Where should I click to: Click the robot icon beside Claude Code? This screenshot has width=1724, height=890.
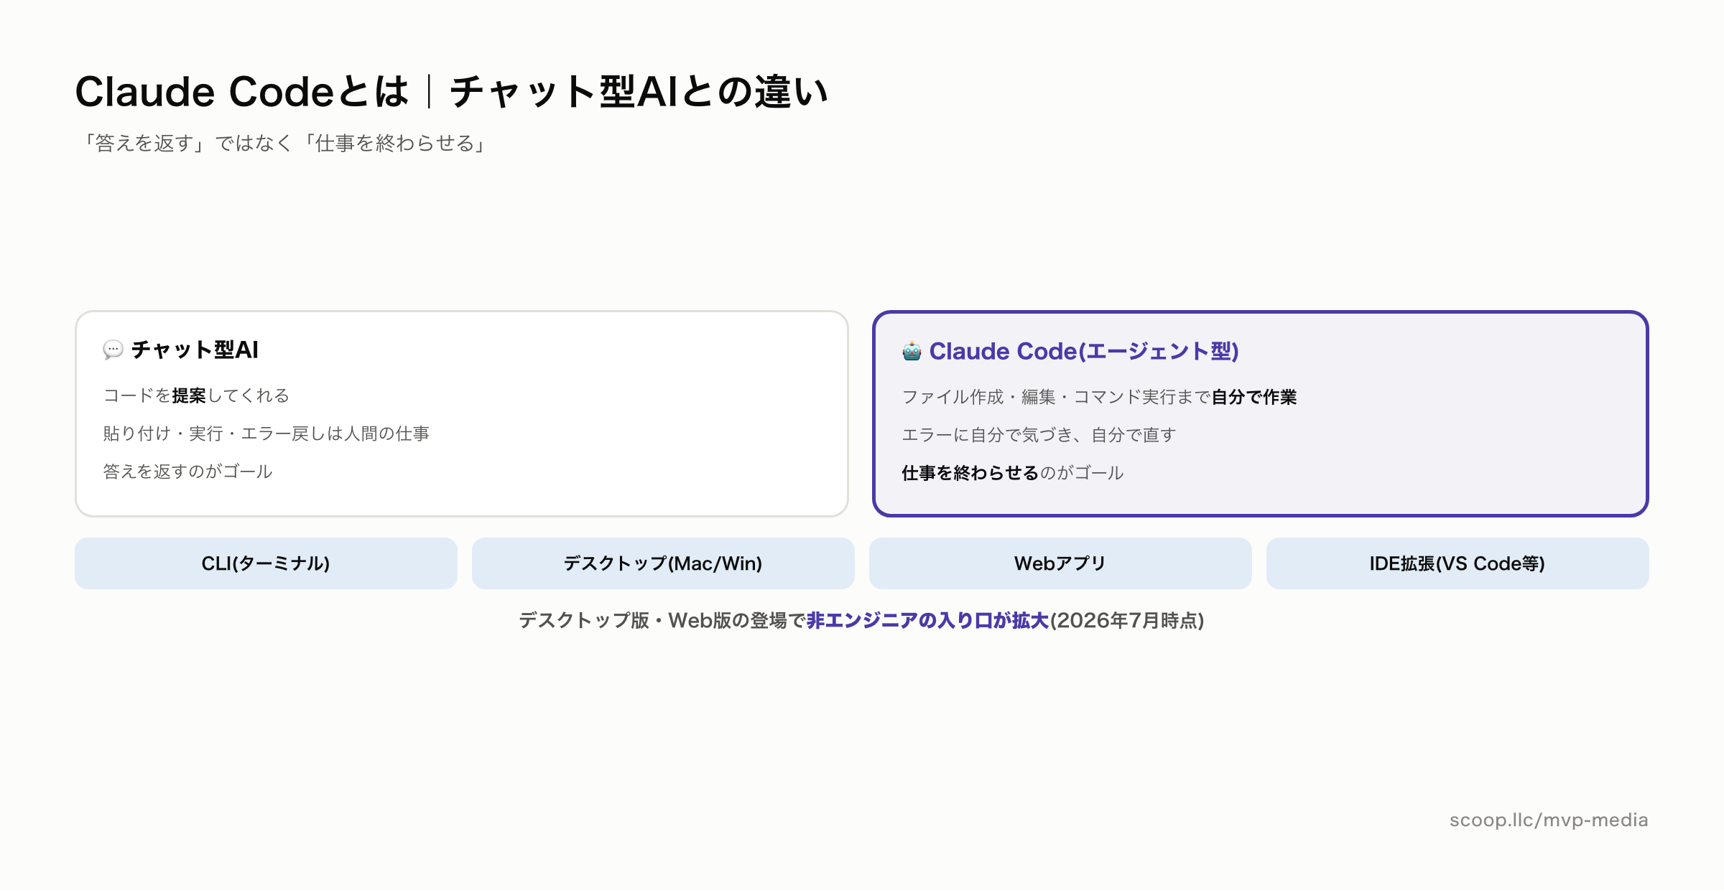pos(912,351)
